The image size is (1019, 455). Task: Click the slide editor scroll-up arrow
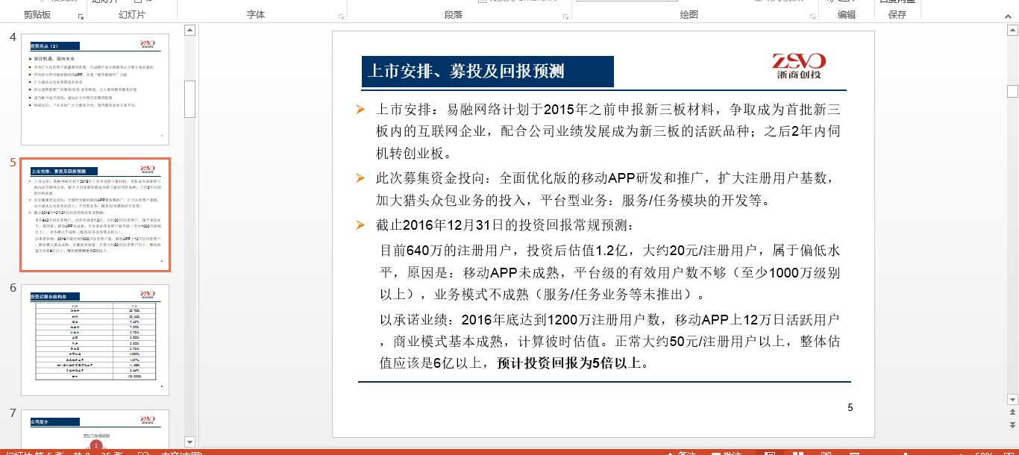pyautogui.click(x=1012, y=31)
